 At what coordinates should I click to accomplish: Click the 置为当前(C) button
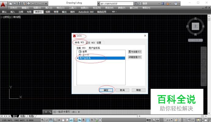[x=135, y=52]
